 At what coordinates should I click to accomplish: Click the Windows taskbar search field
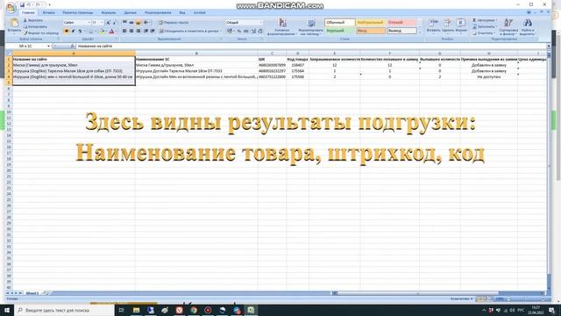65,310
